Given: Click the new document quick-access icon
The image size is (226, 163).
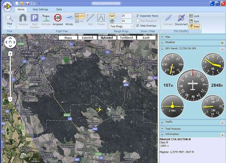Looking at the screenshot, I should [x=17, y=3].
